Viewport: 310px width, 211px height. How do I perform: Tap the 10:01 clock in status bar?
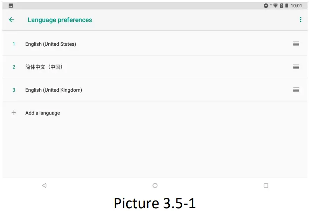click(296, 6)
